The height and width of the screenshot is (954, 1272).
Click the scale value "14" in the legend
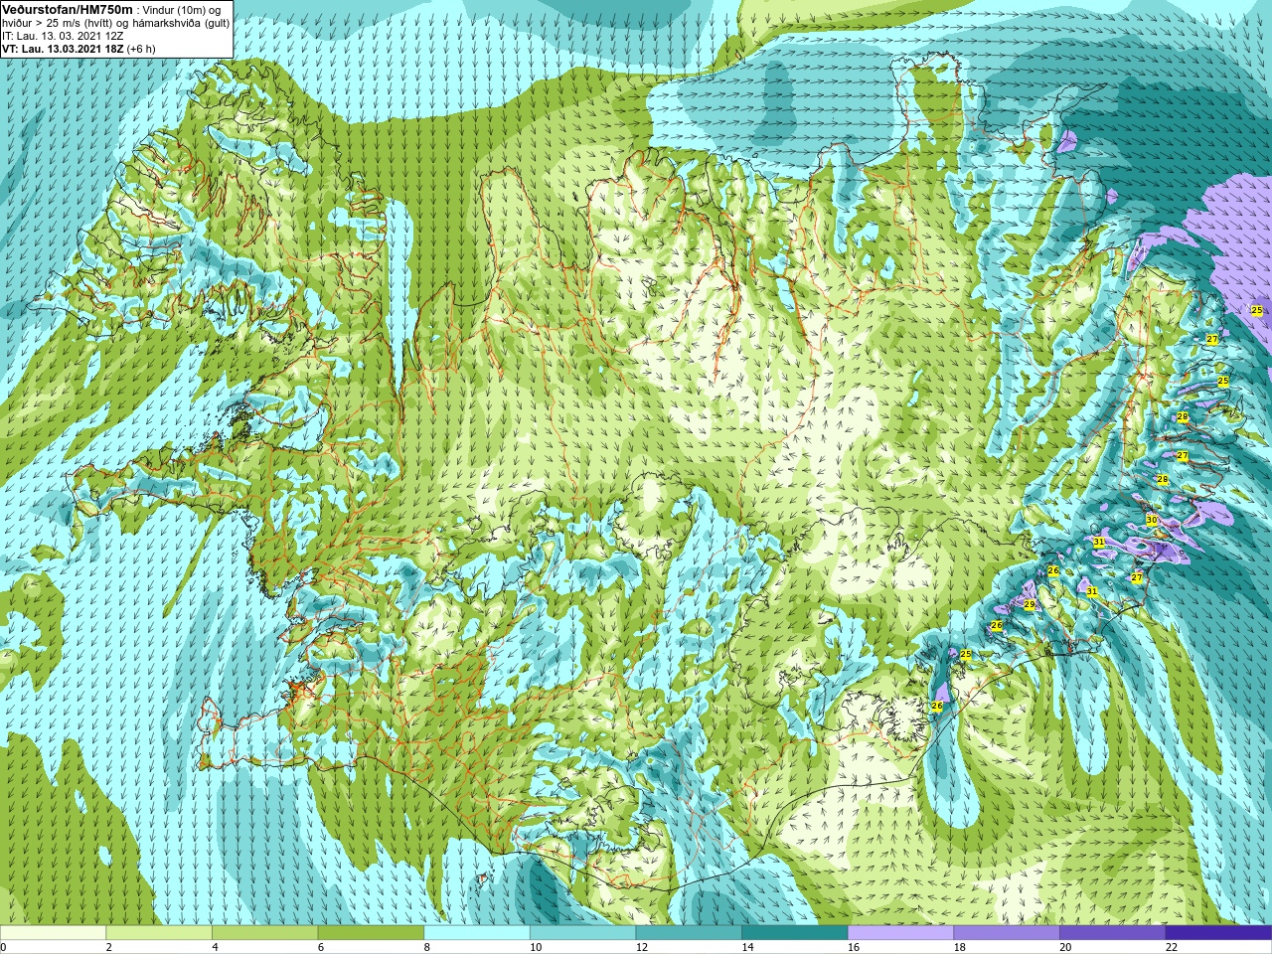coord(747,947)
